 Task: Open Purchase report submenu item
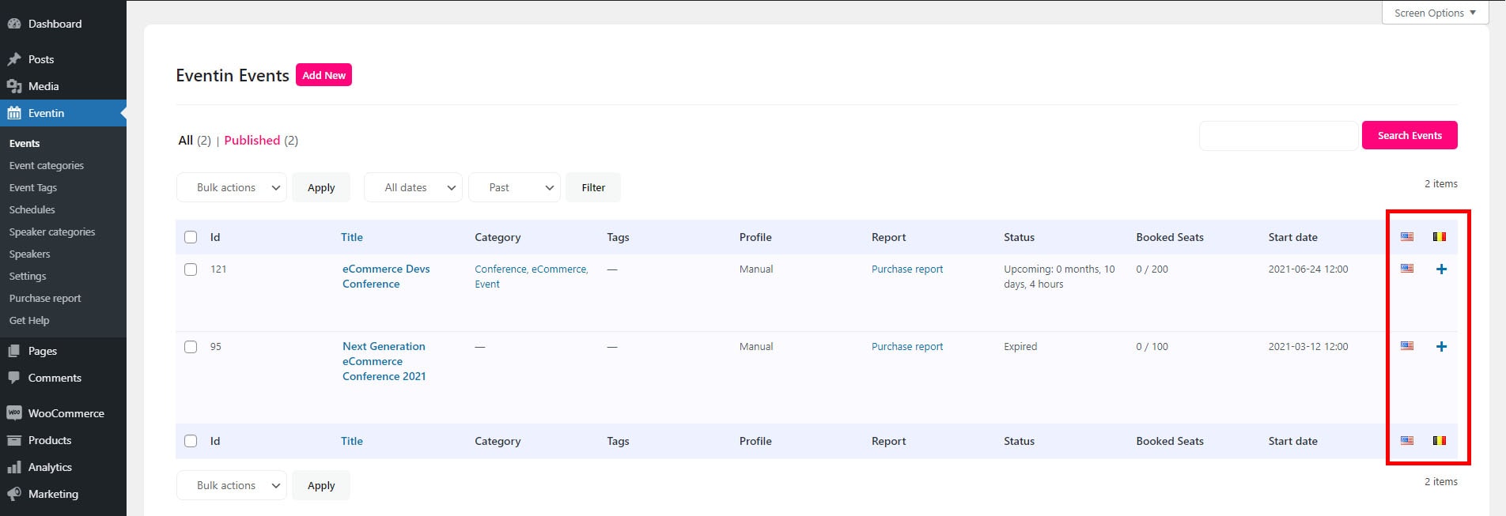click(45, 298)
